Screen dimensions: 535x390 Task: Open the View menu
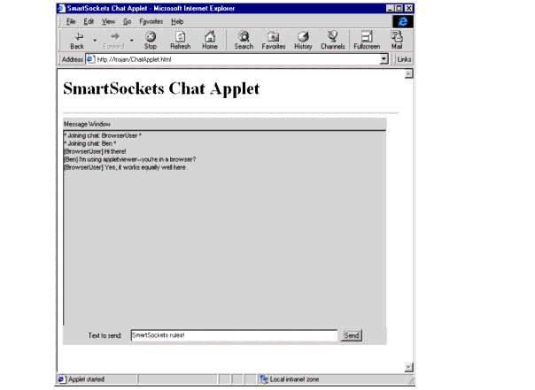pos(108,21)
